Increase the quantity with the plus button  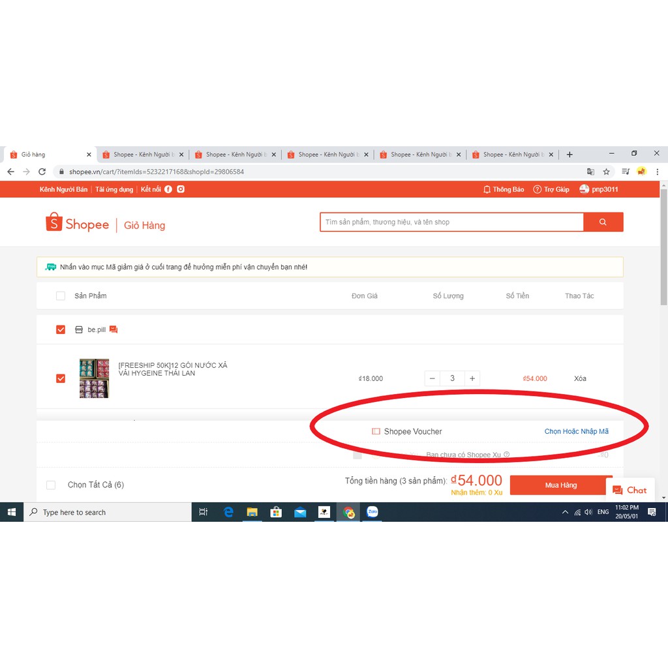[x=472, y=378]
